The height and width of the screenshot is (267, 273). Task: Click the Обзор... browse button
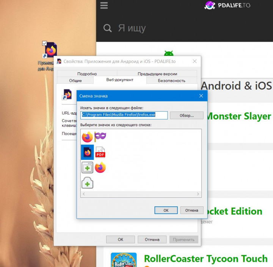[187, 115]
